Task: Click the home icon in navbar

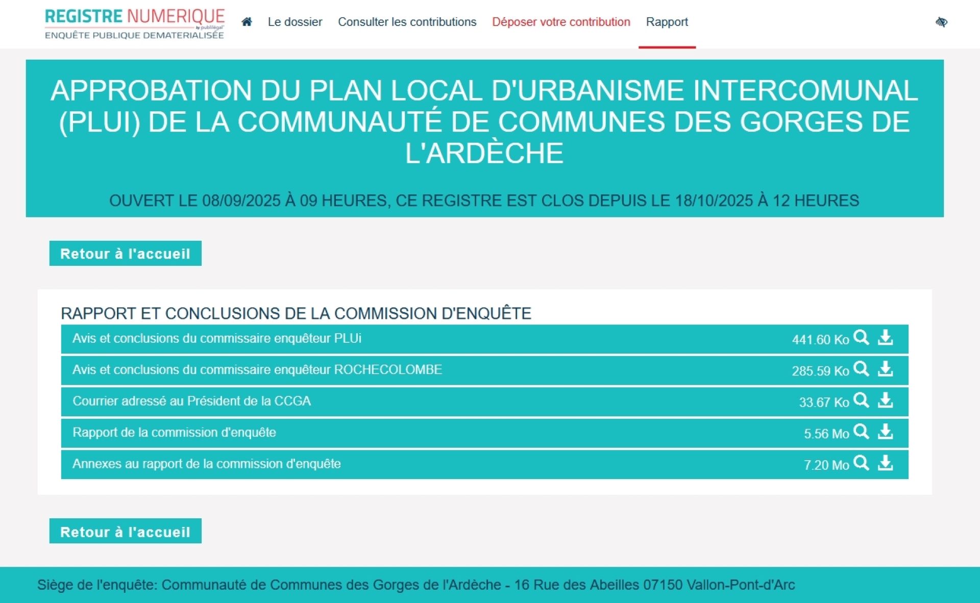Action: point(247,22)
